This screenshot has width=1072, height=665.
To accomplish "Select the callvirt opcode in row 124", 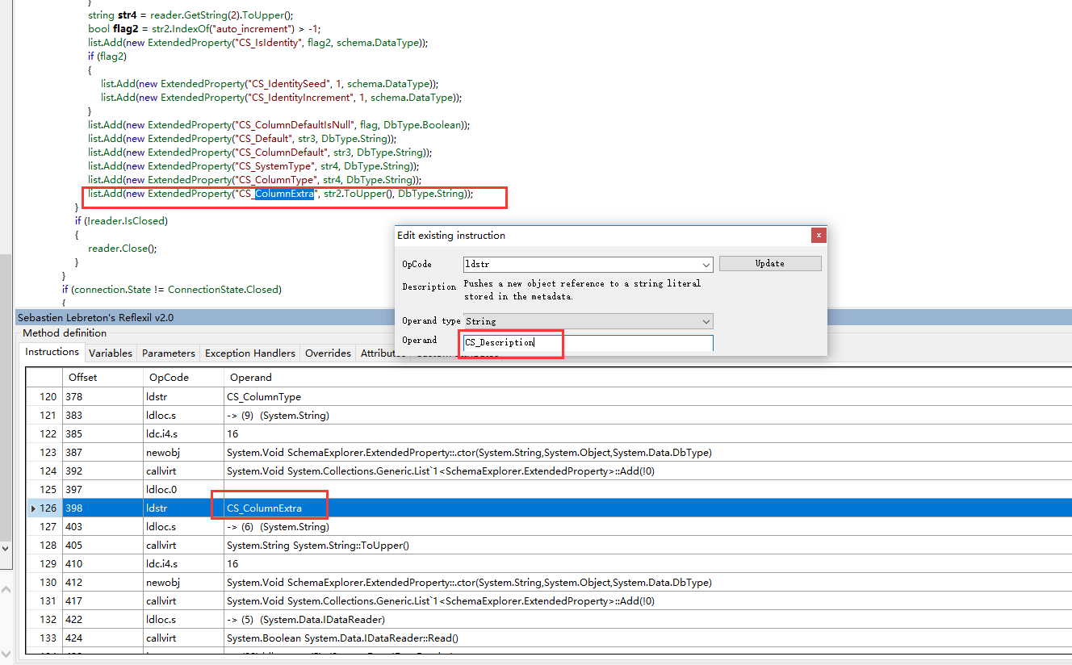I will pos(184,471).
